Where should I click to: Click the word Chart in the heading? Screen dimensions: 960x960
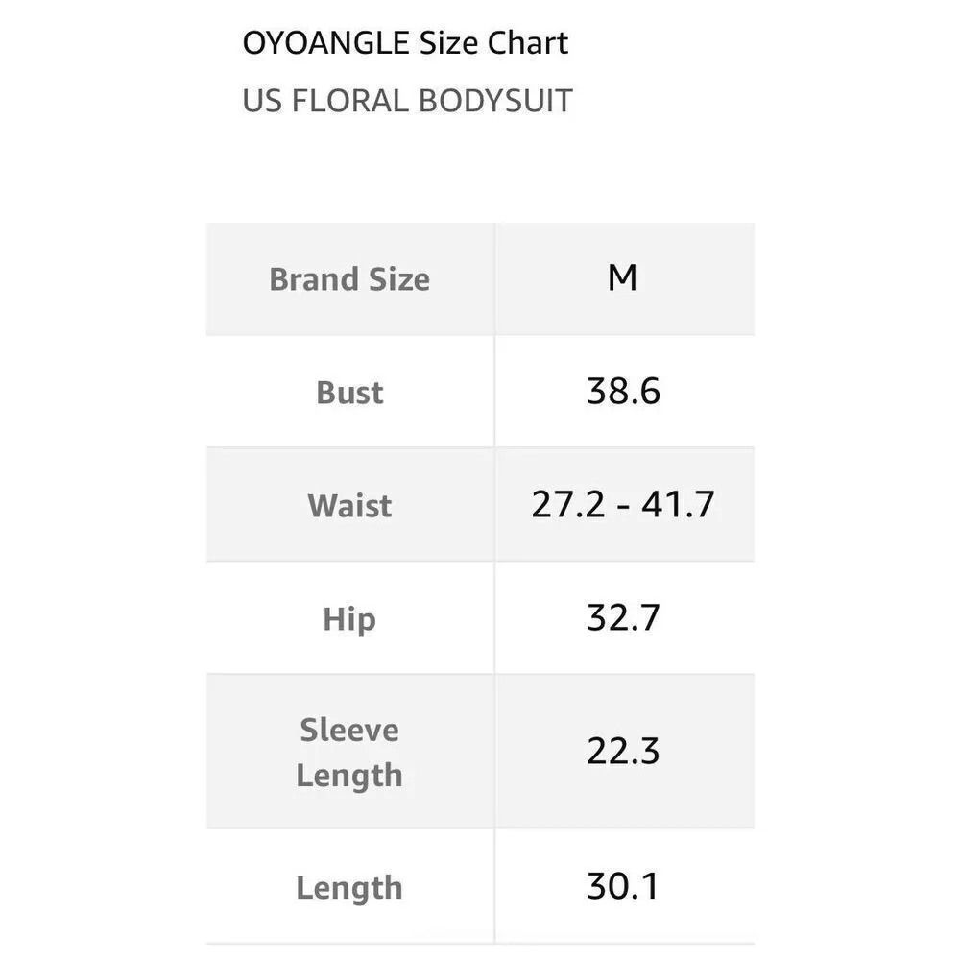[x=528, y=43]
